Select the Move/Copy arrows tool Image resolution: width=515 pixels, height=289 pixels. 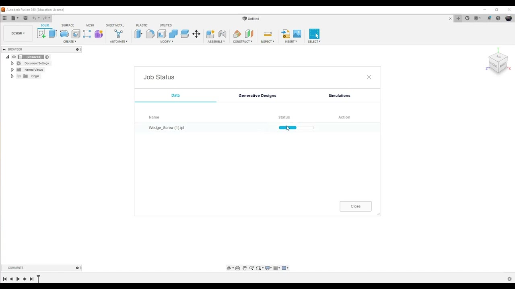[196, 34]
